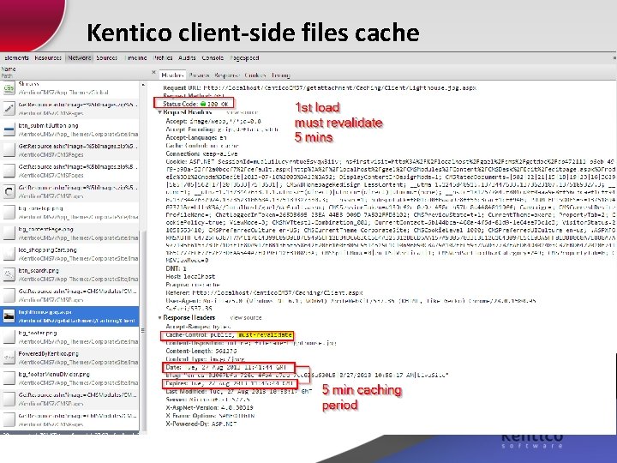This screenshot has width=617, height=463.
Task: Click the Expires response header
Action: (x=229, y=383)
